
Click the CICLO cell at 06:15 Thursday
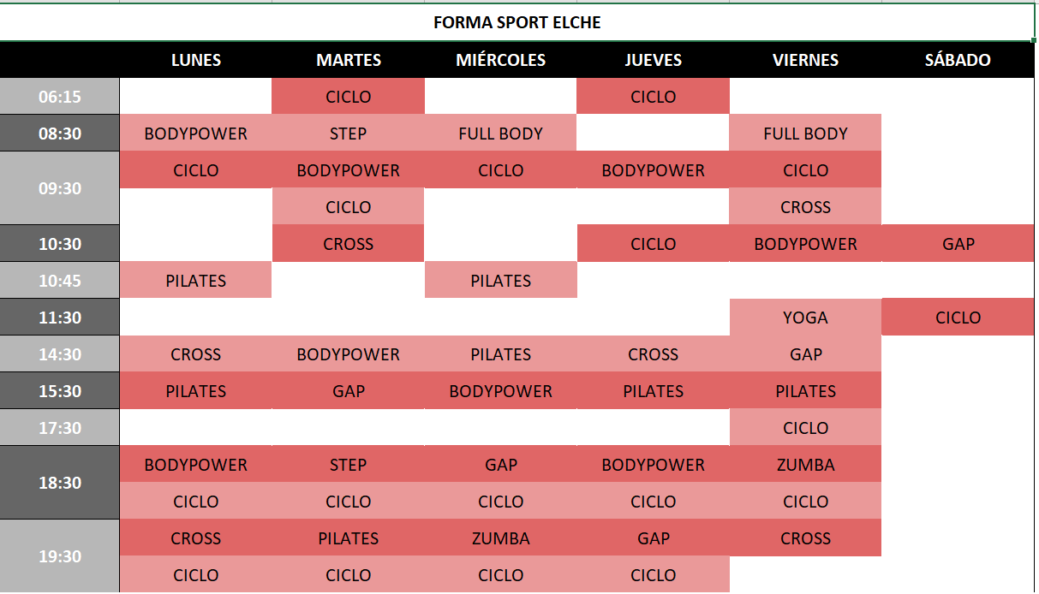coord(654,97)
